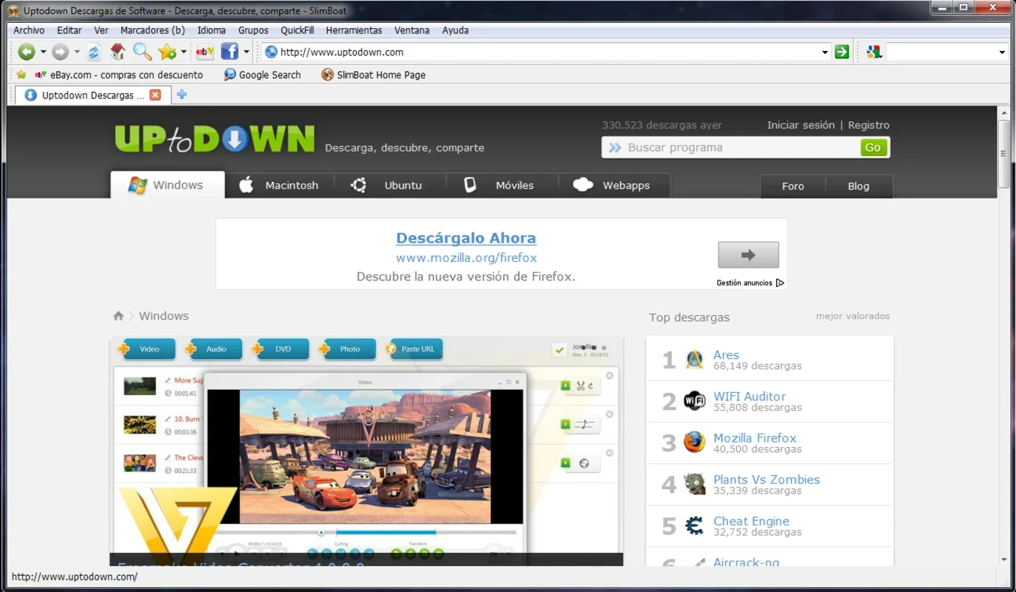Image resolution: width=1016 pixels, height=592 pixels.
Task: Click the Mozilla Firefox icon in Top descargas
Action: pos(694,443)
